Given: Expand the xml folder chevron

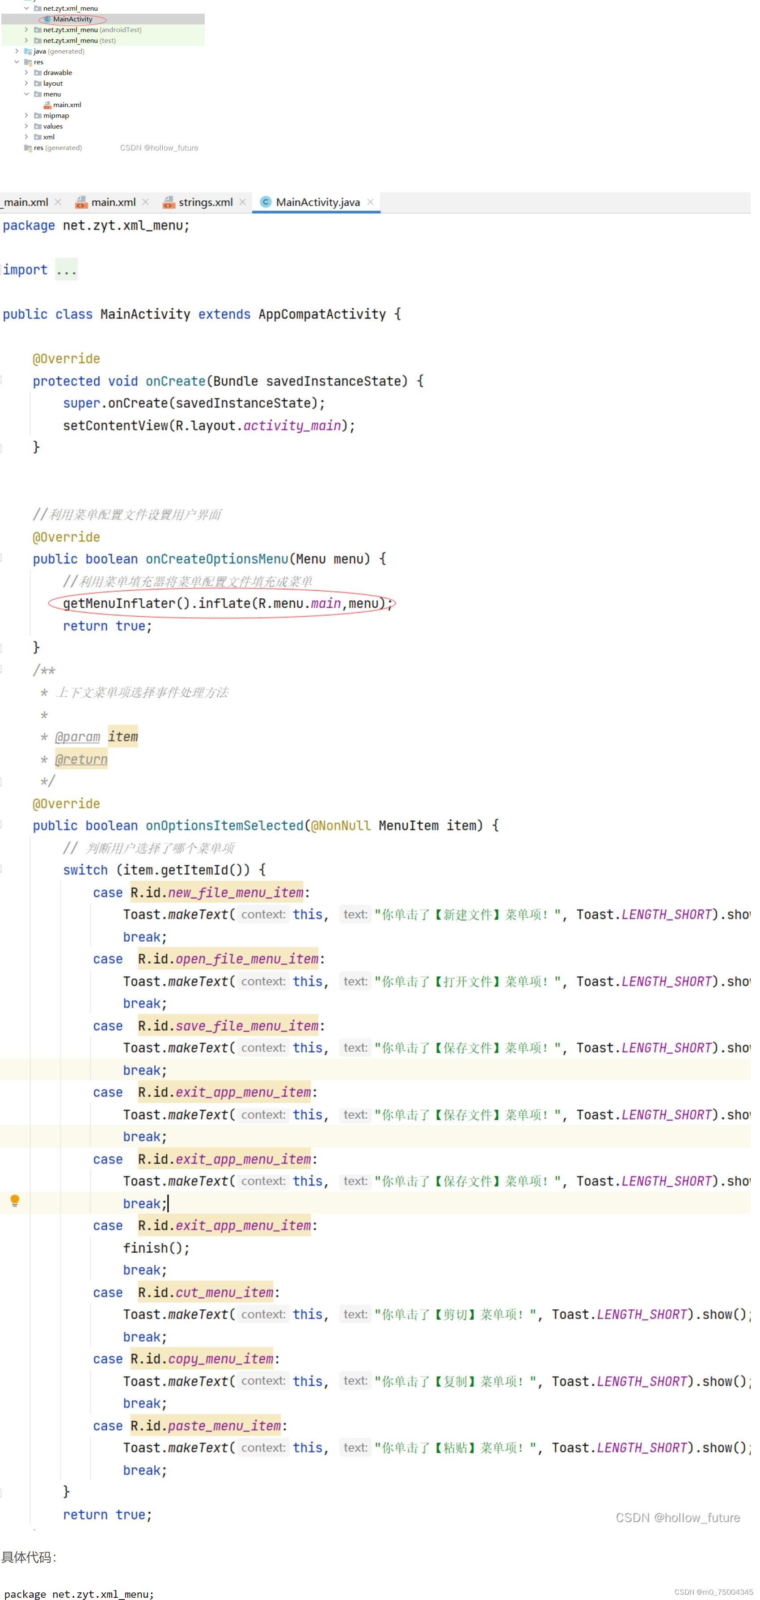Looking at the screenshot, I should (27, 137).
